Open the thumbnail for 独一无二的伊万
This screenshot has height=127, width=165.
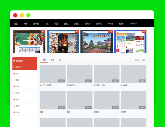click(x=53, y=74)
